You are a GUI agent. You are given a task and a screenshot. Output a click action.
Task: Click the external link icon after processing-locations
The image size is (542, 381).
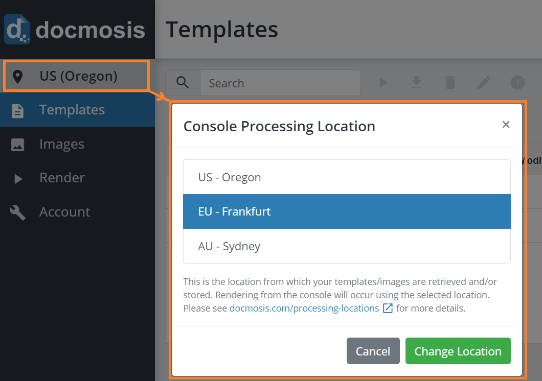point(388,308)
